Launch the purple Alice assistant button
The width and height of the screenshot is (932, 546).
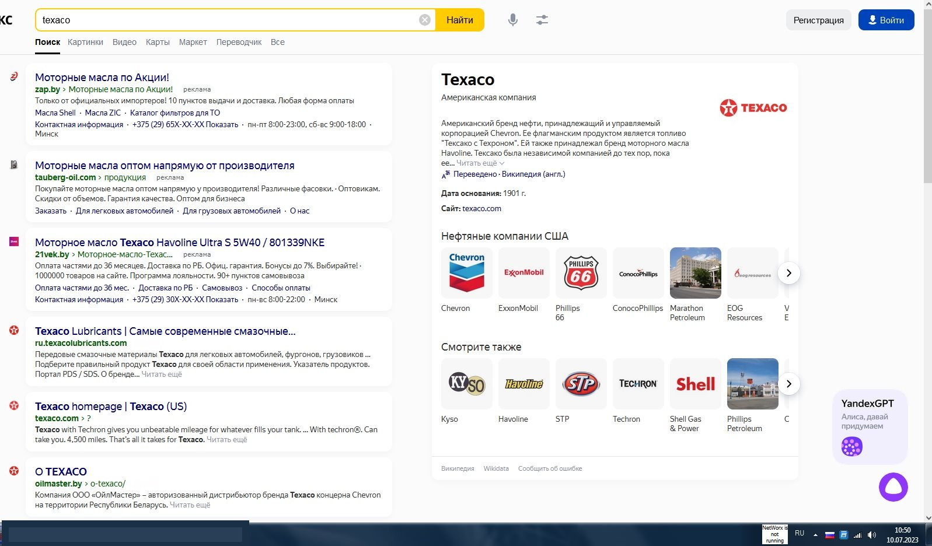(893, 487)
